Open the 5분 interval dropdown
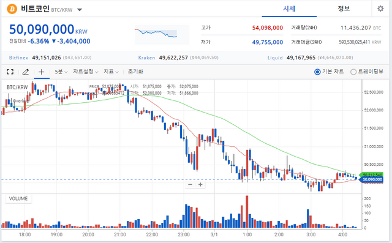Screen dimensions: 392x243 [61, 72]
